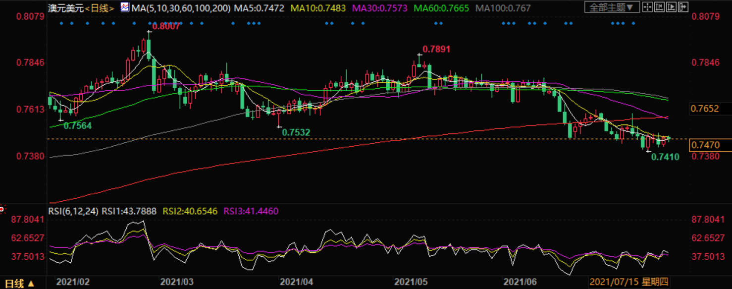The height and width of the screenshot is (289, 732).
Task: Click the 2021/04 date on time axis
Action: [296, 282]
